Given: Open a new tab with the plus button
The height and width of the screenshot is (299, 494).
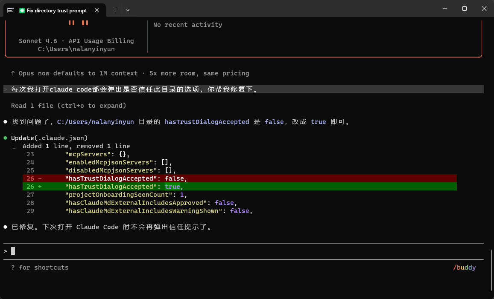Looking at the screenshot, I should [115, 10].
